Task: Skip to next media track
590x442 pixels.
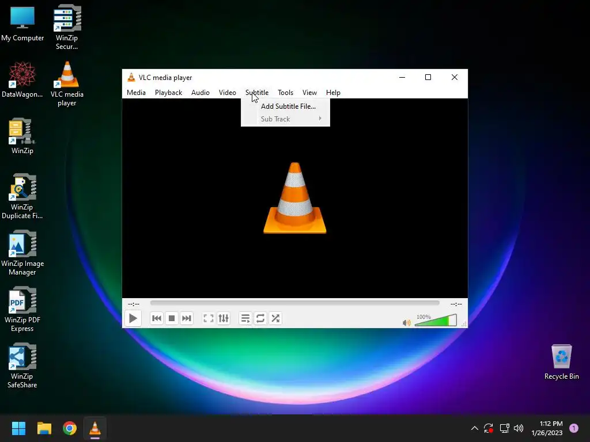Action: pyautogui.click(x=187, y=318)
